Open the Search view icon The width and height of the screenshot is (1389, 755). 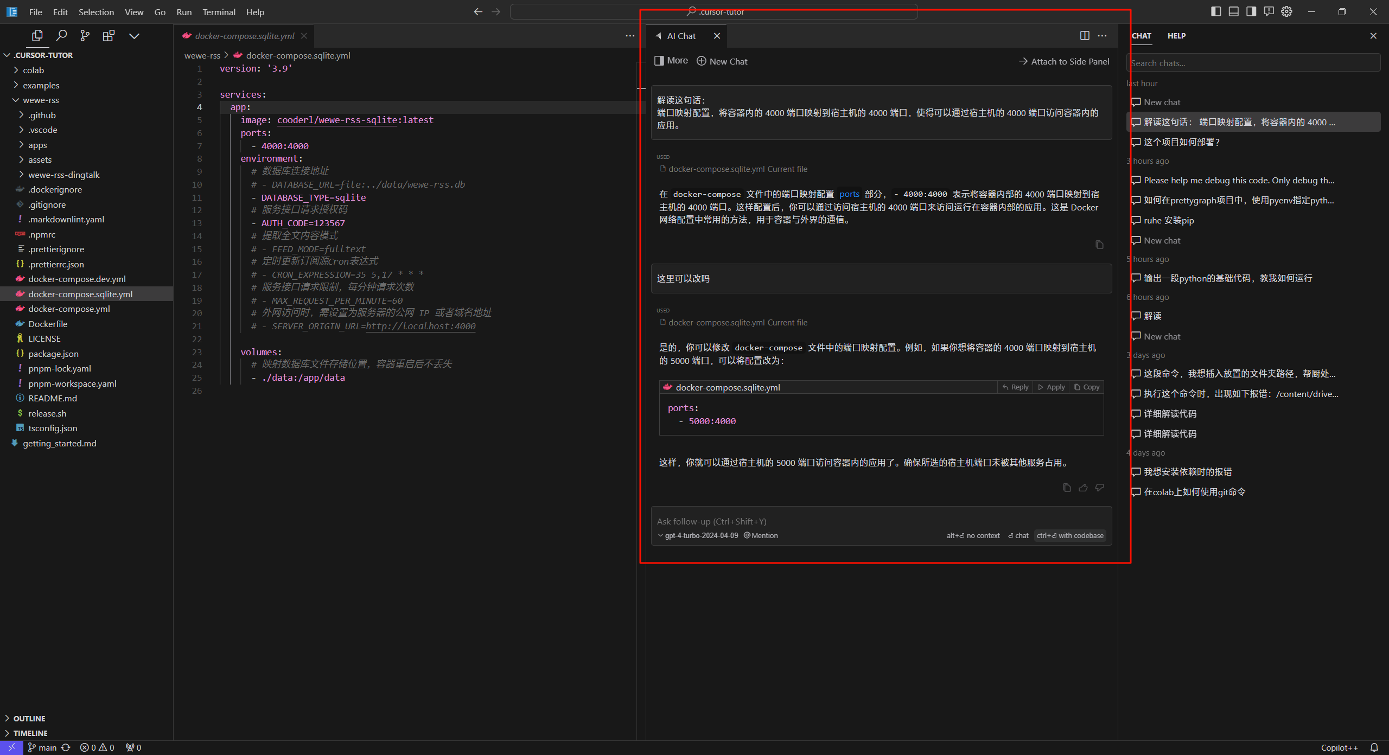coord(61,36)
